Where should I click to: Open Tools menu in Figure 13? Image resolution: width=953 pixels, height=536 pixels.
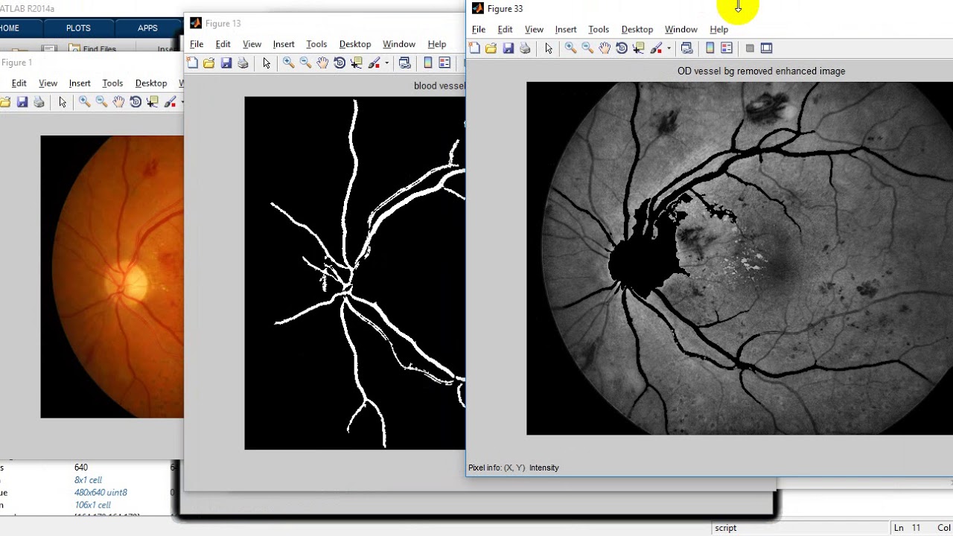pyautogui.click(x=316, y=45)
